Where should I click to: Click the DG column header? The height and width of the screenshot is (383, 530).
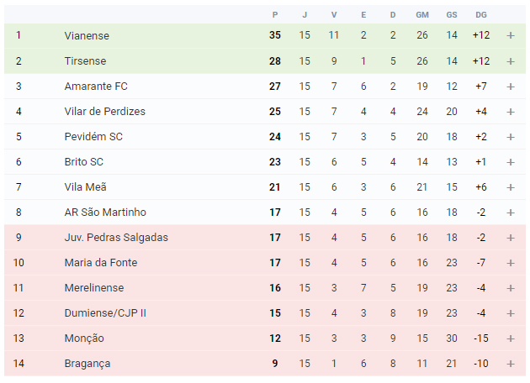click(x=480, y=15)
